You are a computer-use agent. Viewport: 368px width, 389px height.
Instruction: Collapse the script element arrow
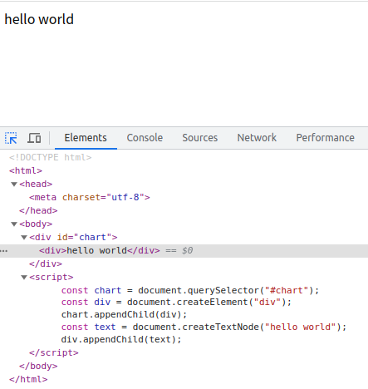(x=24, y=278)
